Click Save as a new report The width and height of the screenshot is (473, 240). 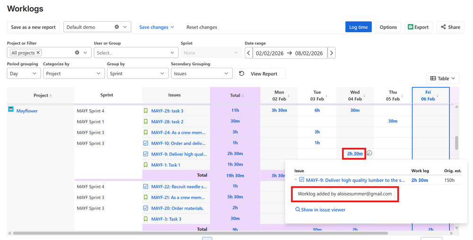point(33,27)
